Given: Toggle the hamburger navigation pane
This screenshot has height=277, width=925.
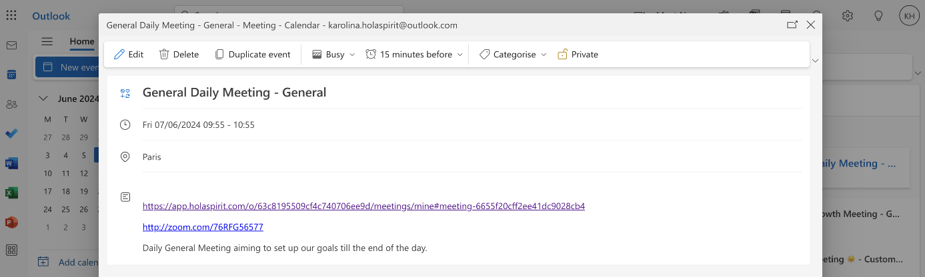Looking at the screenshot, I should (47, 41).
